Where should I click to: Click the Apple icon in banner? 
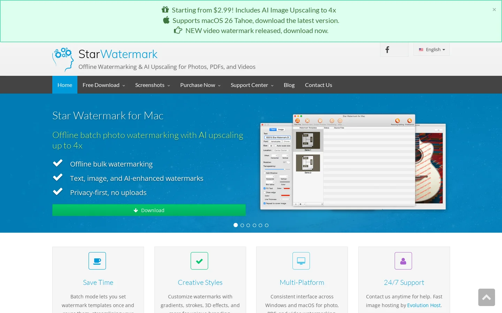tap(166, 20)
